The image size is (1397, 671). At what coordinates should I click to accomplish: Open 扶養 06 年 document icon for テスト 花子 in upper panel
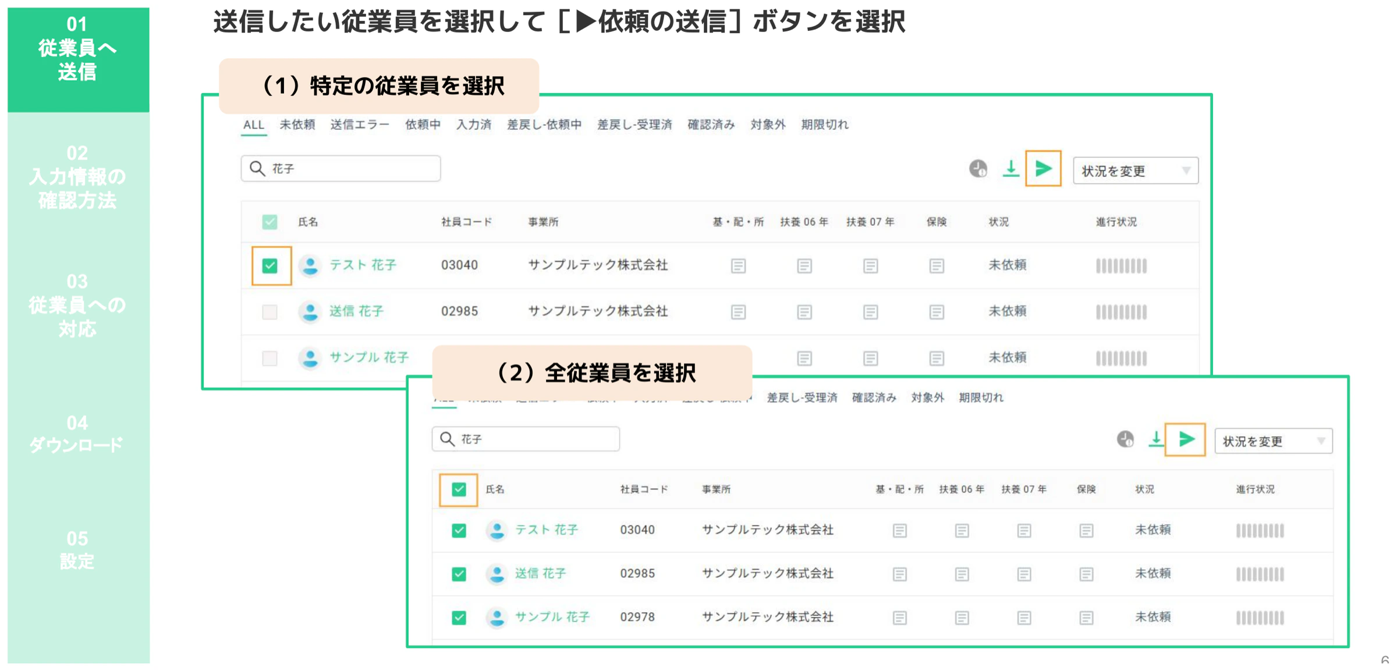[804, 266]
